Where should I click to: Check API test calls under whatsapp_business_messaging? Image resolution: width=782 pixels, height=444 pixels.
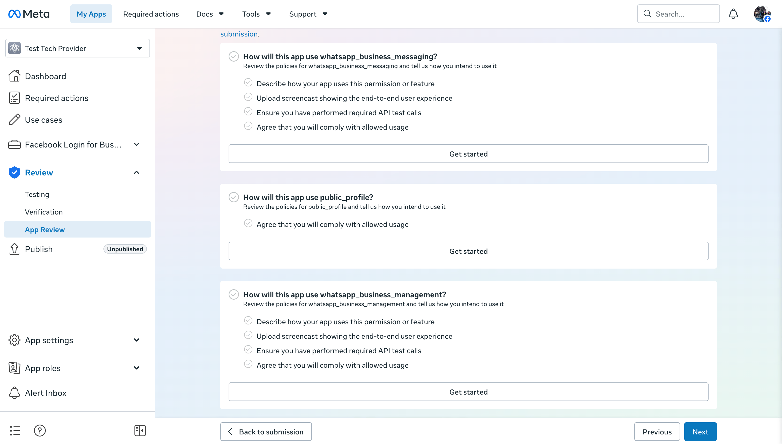pos(248,112)
